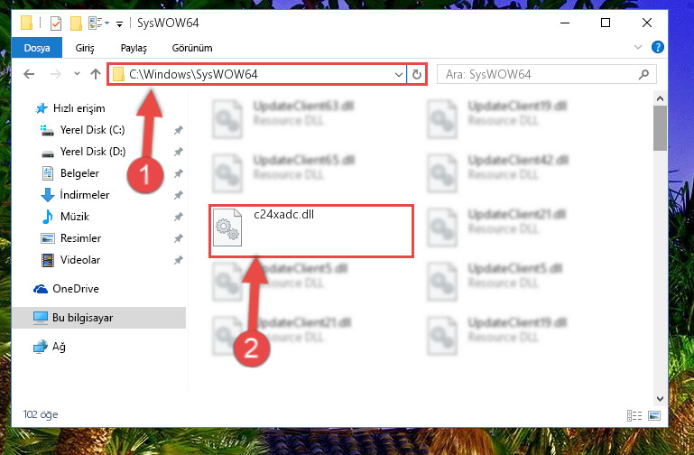Expand the address bar history dropdown
The image size is (694, 455).
(398, 74)
